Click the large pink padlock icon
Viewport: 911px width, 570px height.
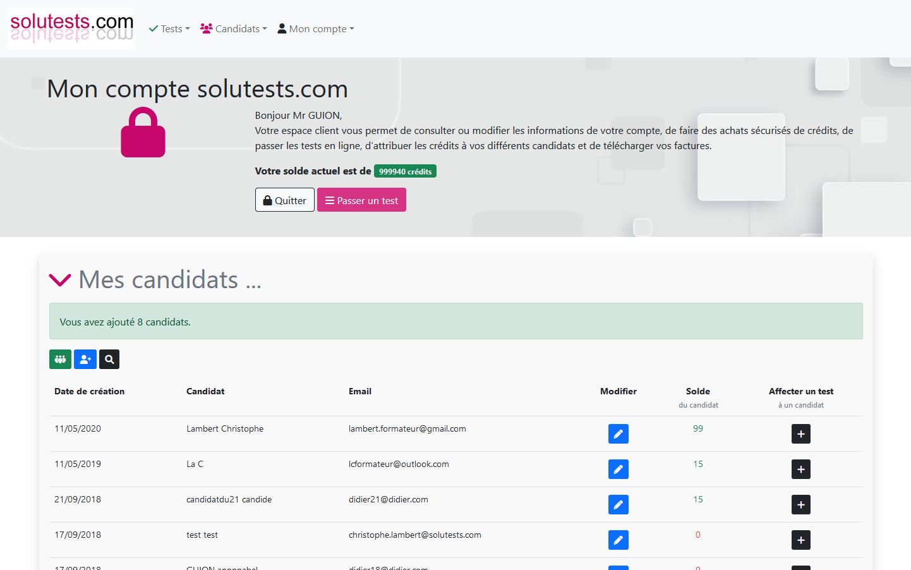pyautogui.click(x=143, y=132)
